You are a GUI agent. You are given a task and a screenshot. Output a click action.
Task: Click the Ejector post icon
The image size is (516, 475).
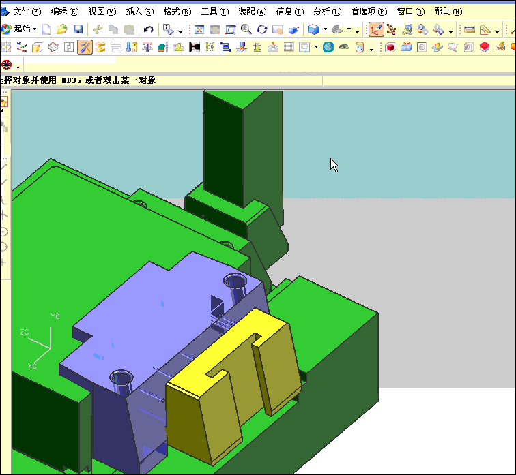click(147, 47)
